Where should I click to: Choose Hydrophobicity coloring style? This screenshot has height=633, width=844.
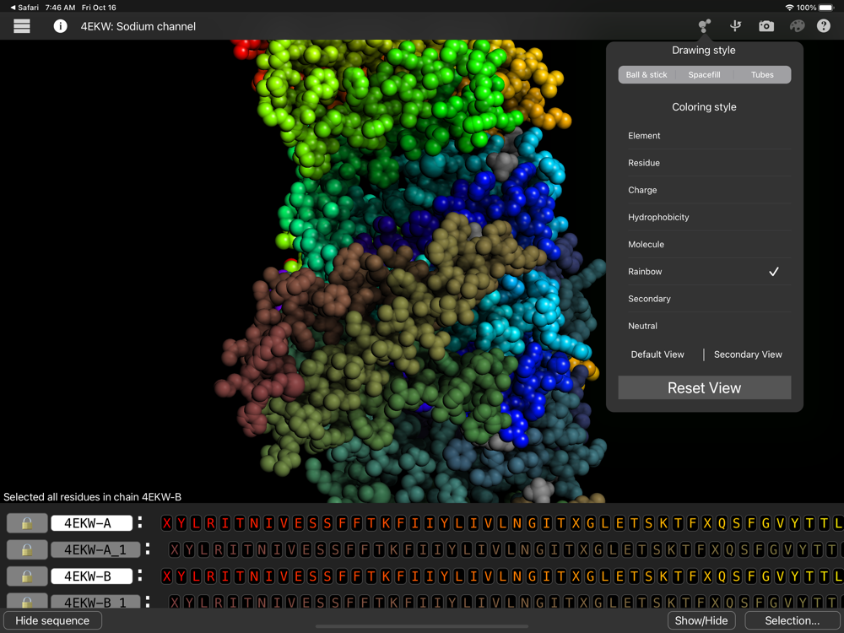coord(658,217)
